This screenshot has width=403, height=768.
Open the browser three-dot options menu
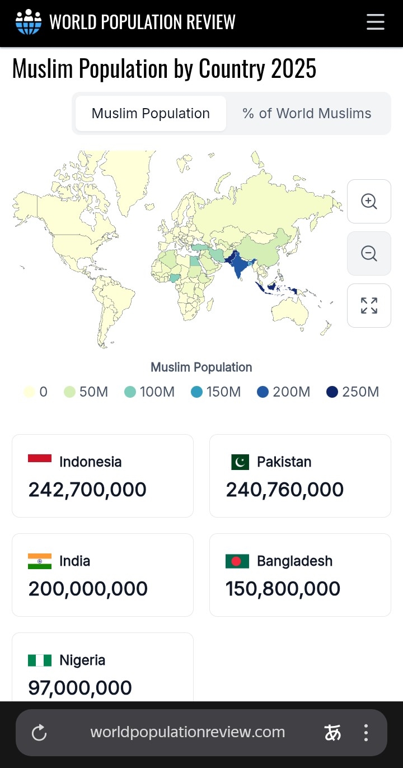[365, 733]
